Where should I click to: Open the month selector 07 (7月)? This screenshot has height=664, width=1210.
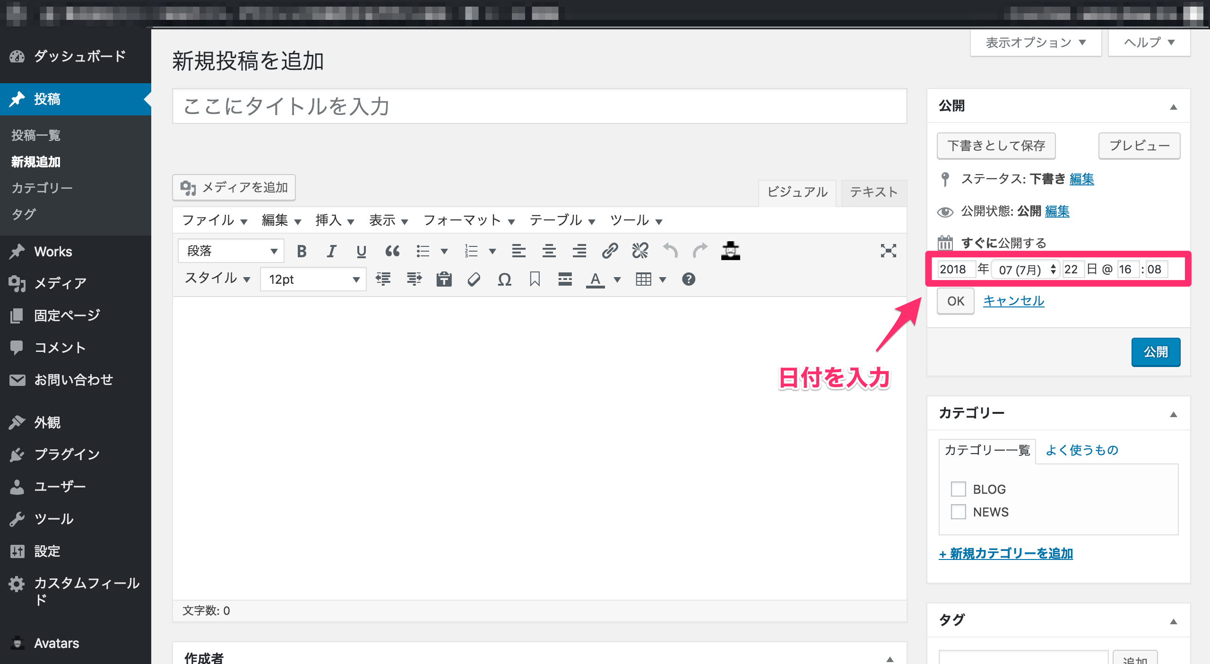[x=1026, y=270]
